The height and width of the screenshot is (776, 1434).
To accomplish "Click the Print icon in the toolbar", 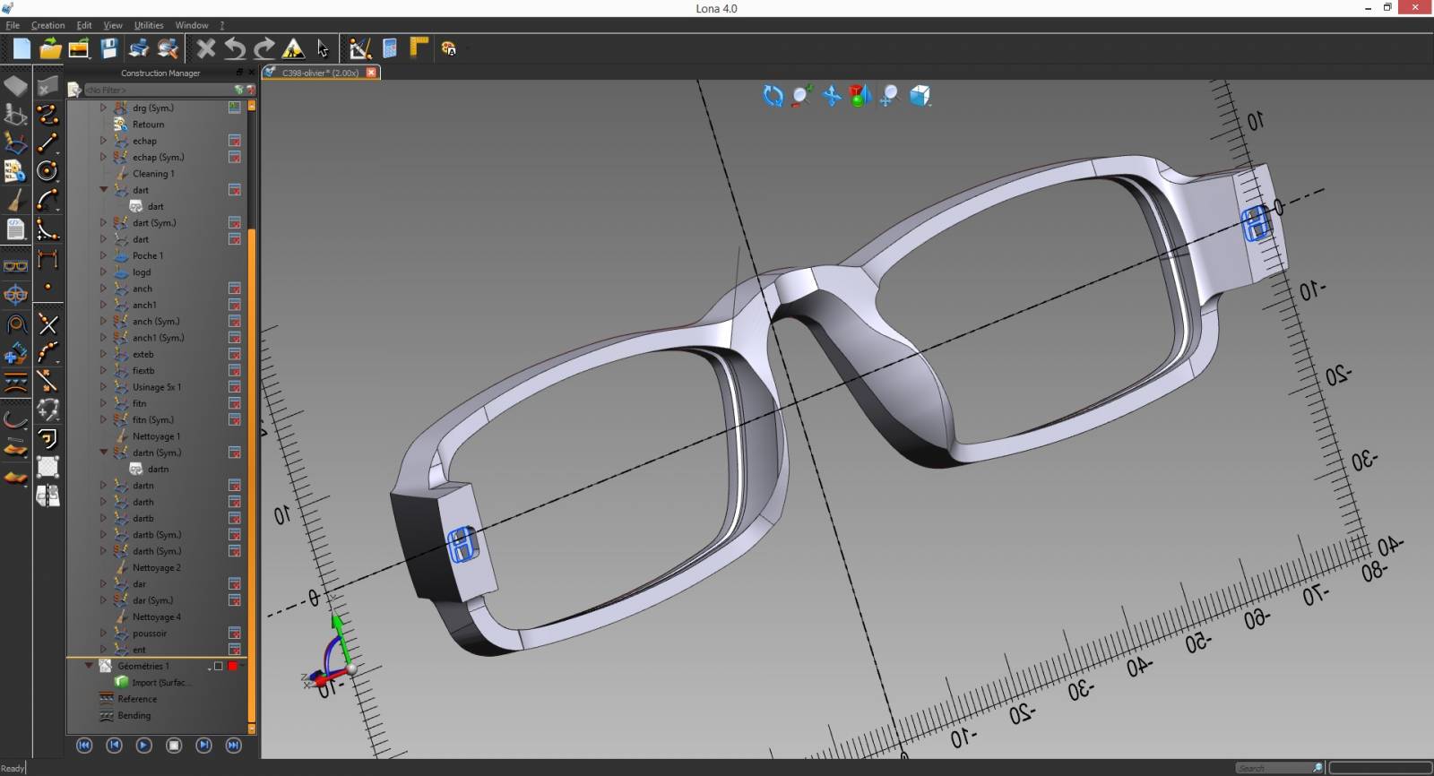I will tap(138, 48).
